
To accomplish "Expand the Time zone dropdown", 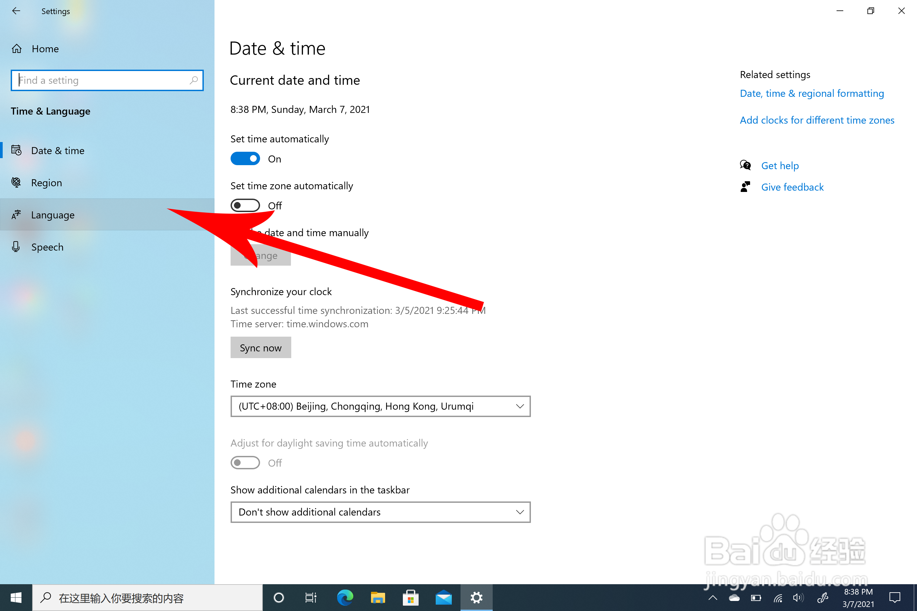I will point(380,406).
